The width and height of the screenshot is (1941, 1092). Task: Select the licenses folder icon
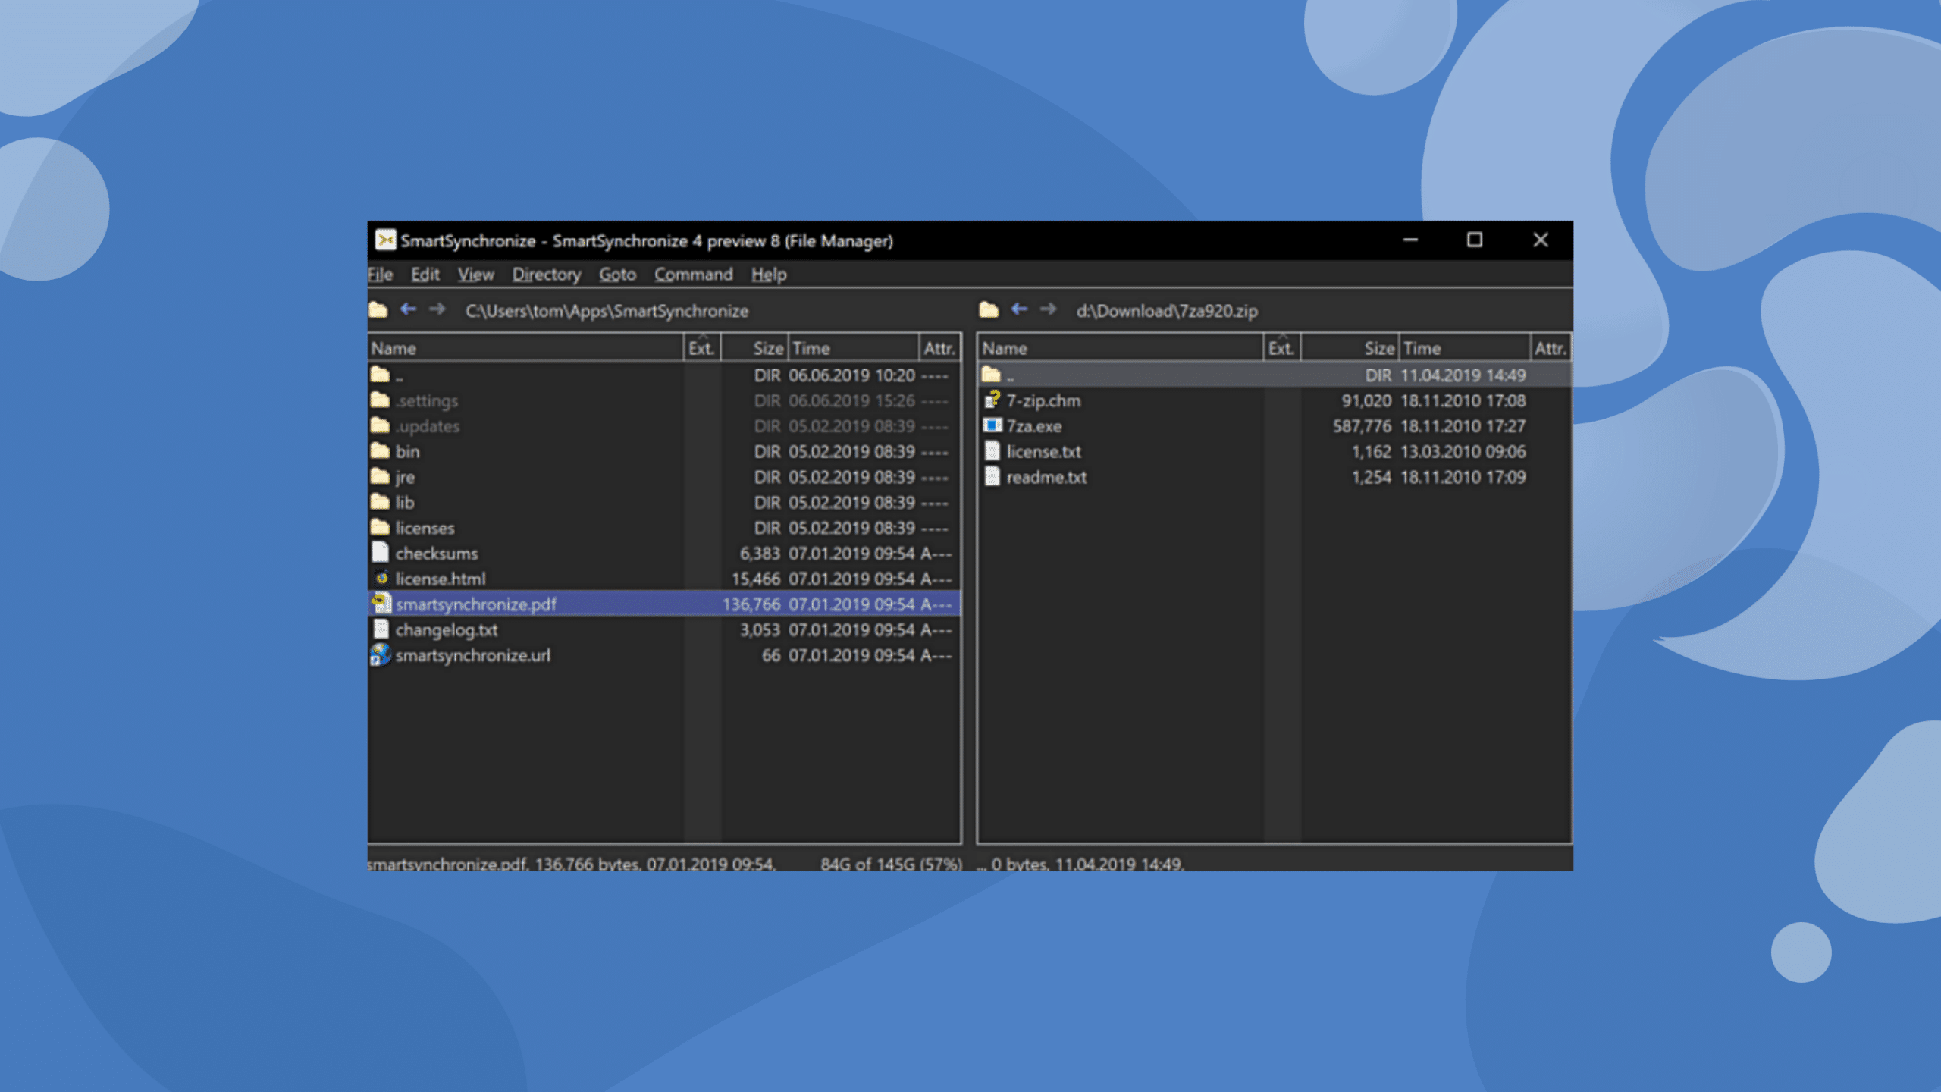(x=380, y=527)
